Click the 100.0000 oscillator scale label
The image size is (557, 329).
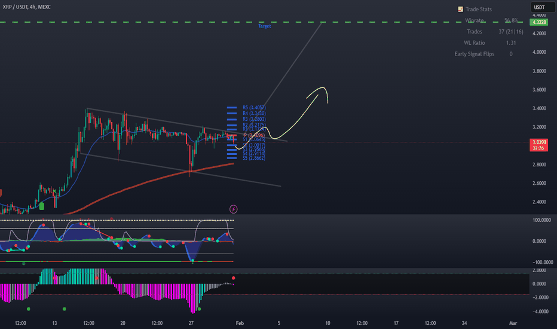(x=541, y=220)
